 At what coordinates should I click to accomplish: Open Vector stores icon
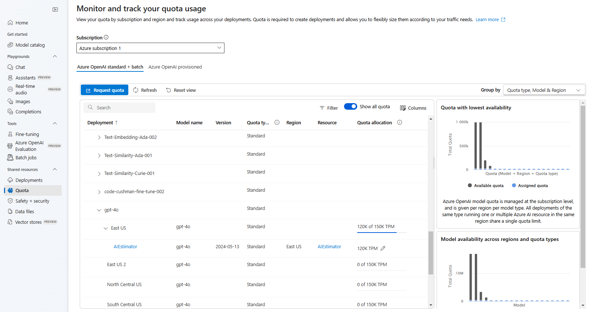pyautogui.click(x=10, y=222)
